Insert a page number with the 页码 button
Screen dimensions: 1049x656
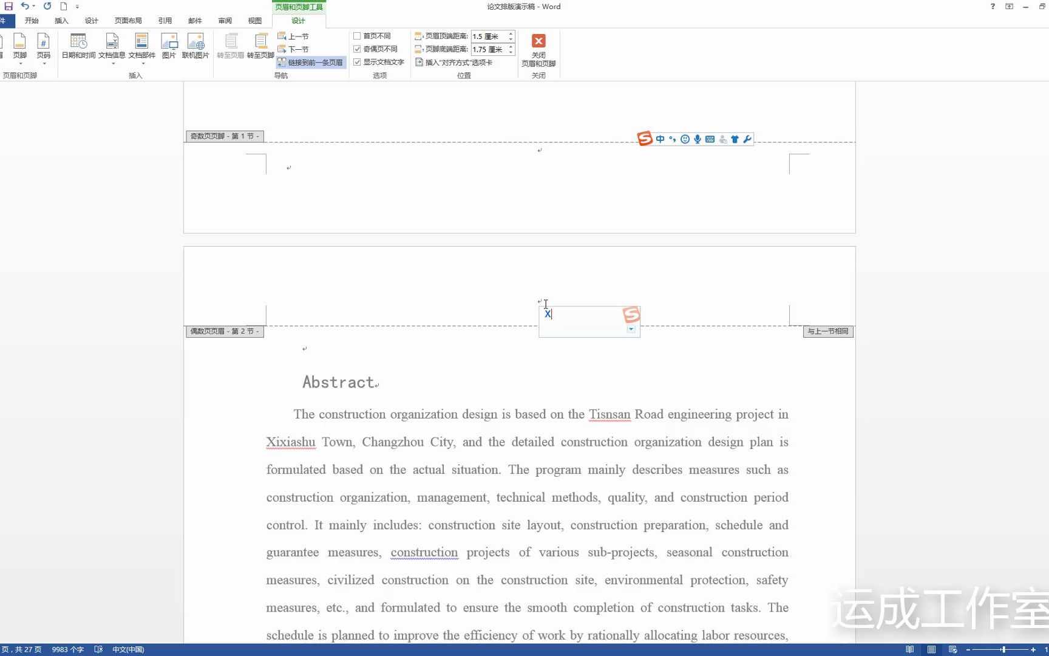43,48
